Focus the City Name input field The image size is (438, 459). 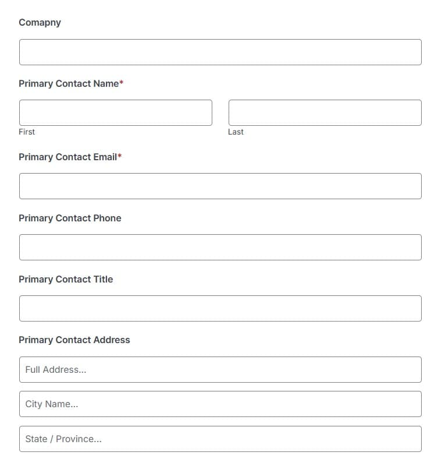(220, 404)
